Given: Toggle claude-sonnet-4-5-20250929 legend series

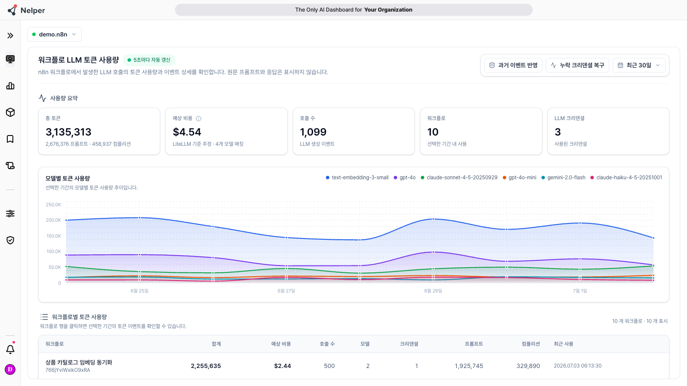Looking at the screenshot, I should tap(459, 178).
